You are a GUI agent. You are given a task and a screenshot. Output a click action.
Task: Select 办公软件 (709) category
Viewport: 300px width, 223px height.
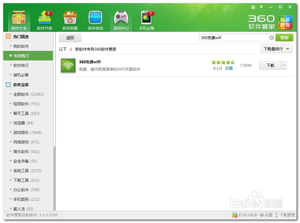pyautogui.click(x=28, y=190)
